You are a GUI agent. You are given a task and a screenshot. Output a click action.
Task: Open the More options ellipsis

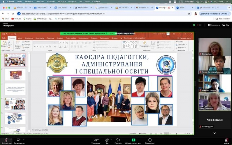(x=150, y=140)
